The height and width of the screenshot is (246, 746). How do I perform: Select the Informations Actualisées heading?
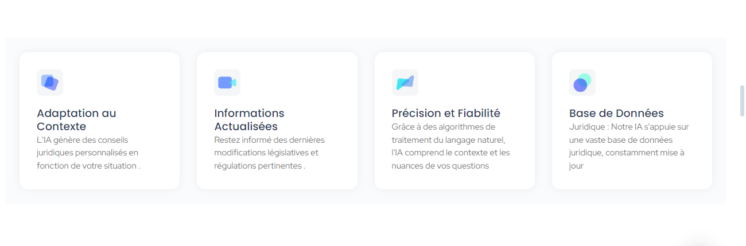click(249, 120)
